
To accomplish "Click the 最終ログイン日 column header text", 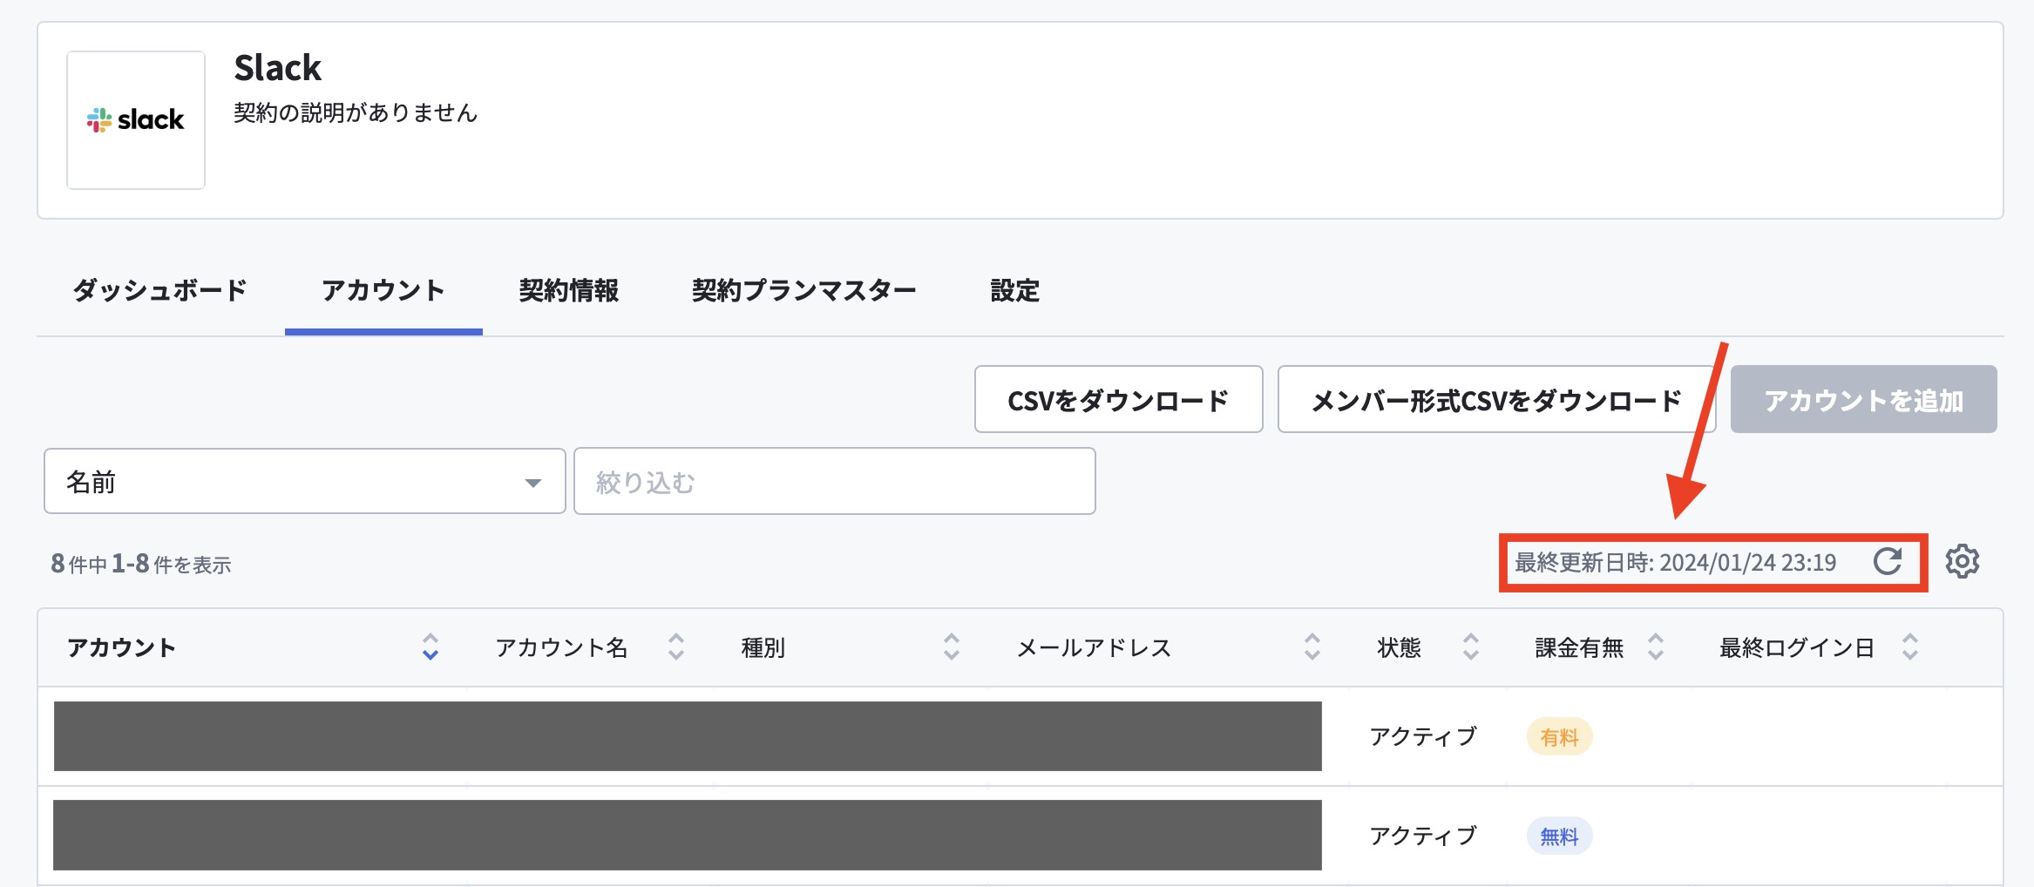I will (1797, 647).
